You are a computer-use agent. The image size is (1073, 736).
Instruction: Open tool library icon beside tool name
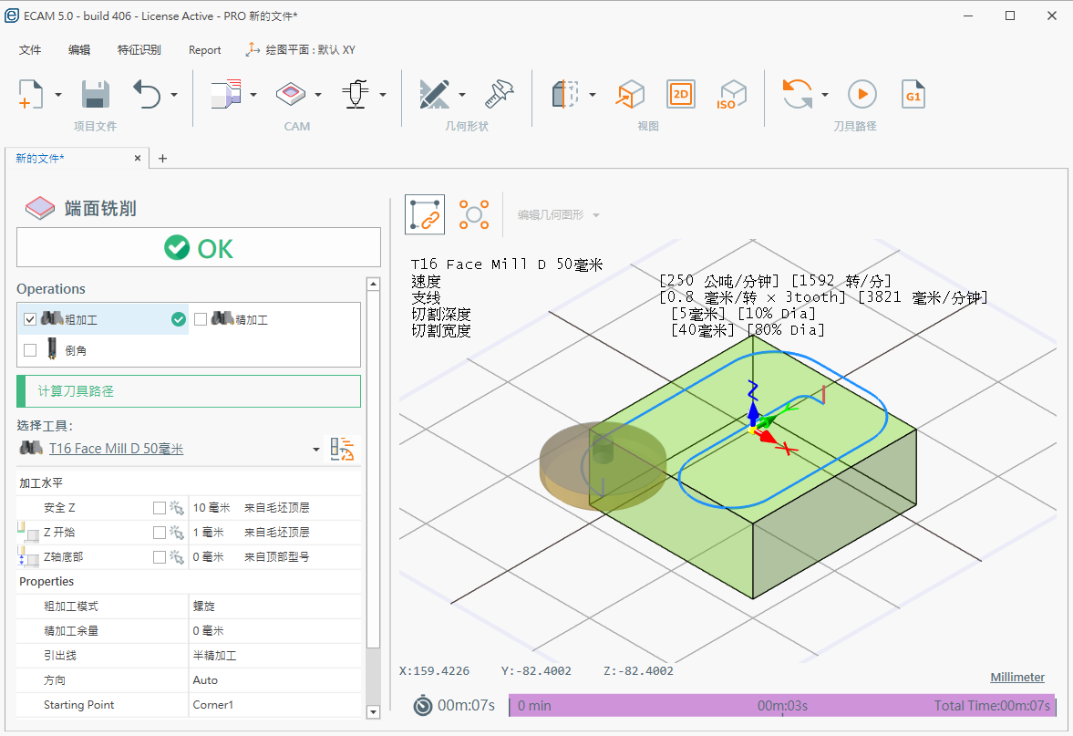pos(342,449)
